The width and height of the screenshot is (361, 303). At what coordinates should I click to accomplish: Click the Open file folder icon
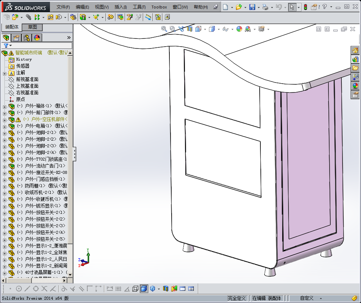239,7
